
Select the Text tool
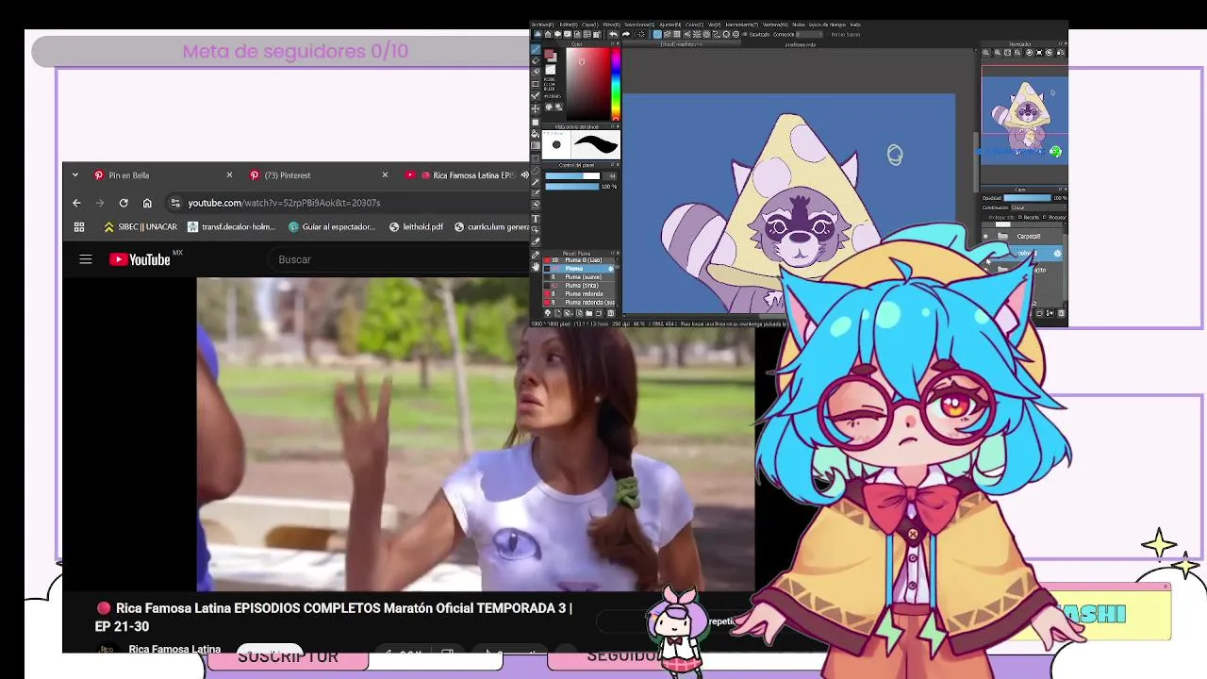pos(535,218)
